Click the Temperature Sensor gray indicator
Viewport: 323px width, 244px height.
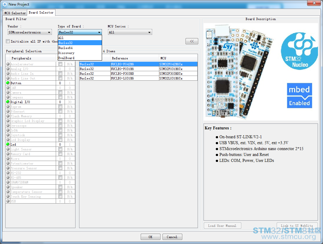[8, 192]
